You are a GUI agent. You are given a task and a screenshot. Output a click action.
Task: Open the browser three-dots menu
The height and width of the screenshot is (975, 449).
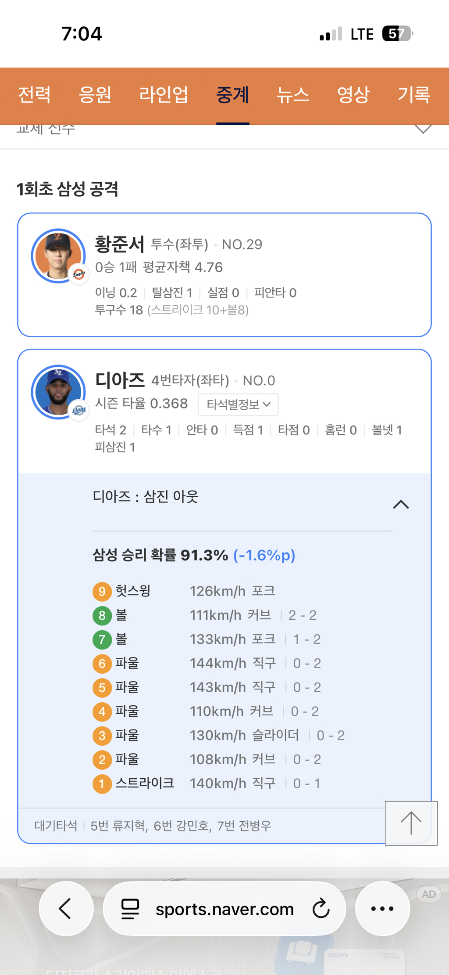[382, 909]
